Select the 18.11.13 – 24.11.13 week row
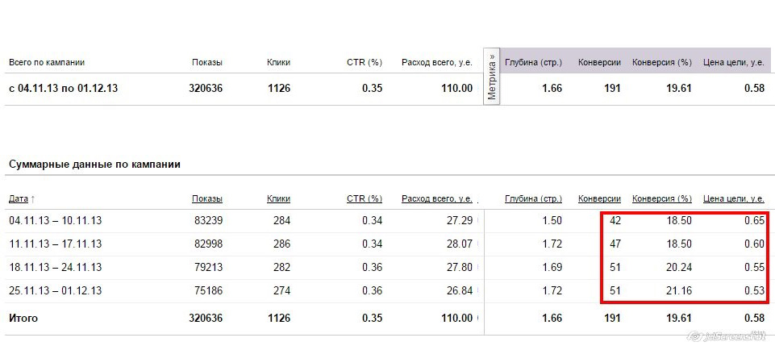775x346 pixels. point(55,267)
